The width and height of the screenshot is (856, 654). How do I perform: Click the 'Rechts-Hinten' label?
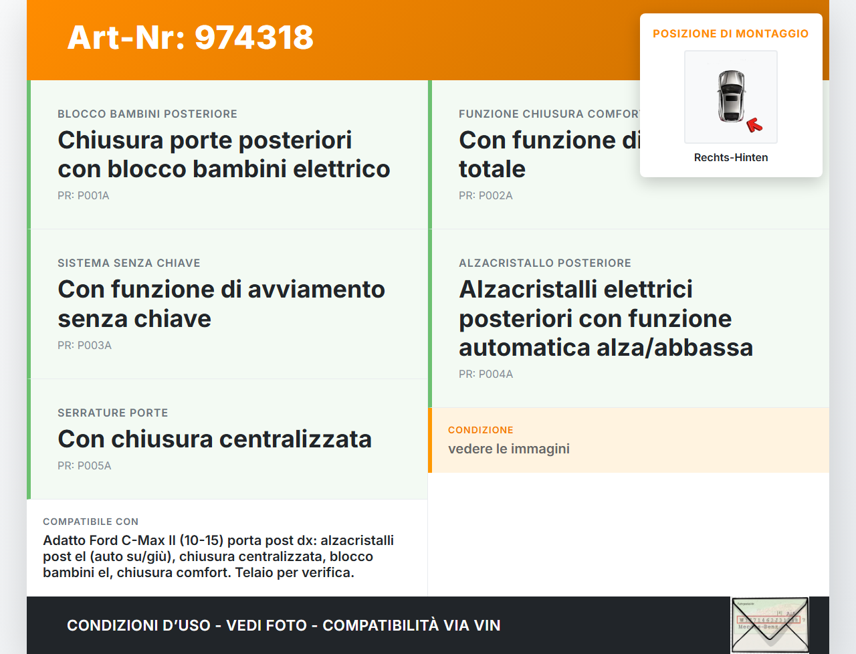[730, 157]
